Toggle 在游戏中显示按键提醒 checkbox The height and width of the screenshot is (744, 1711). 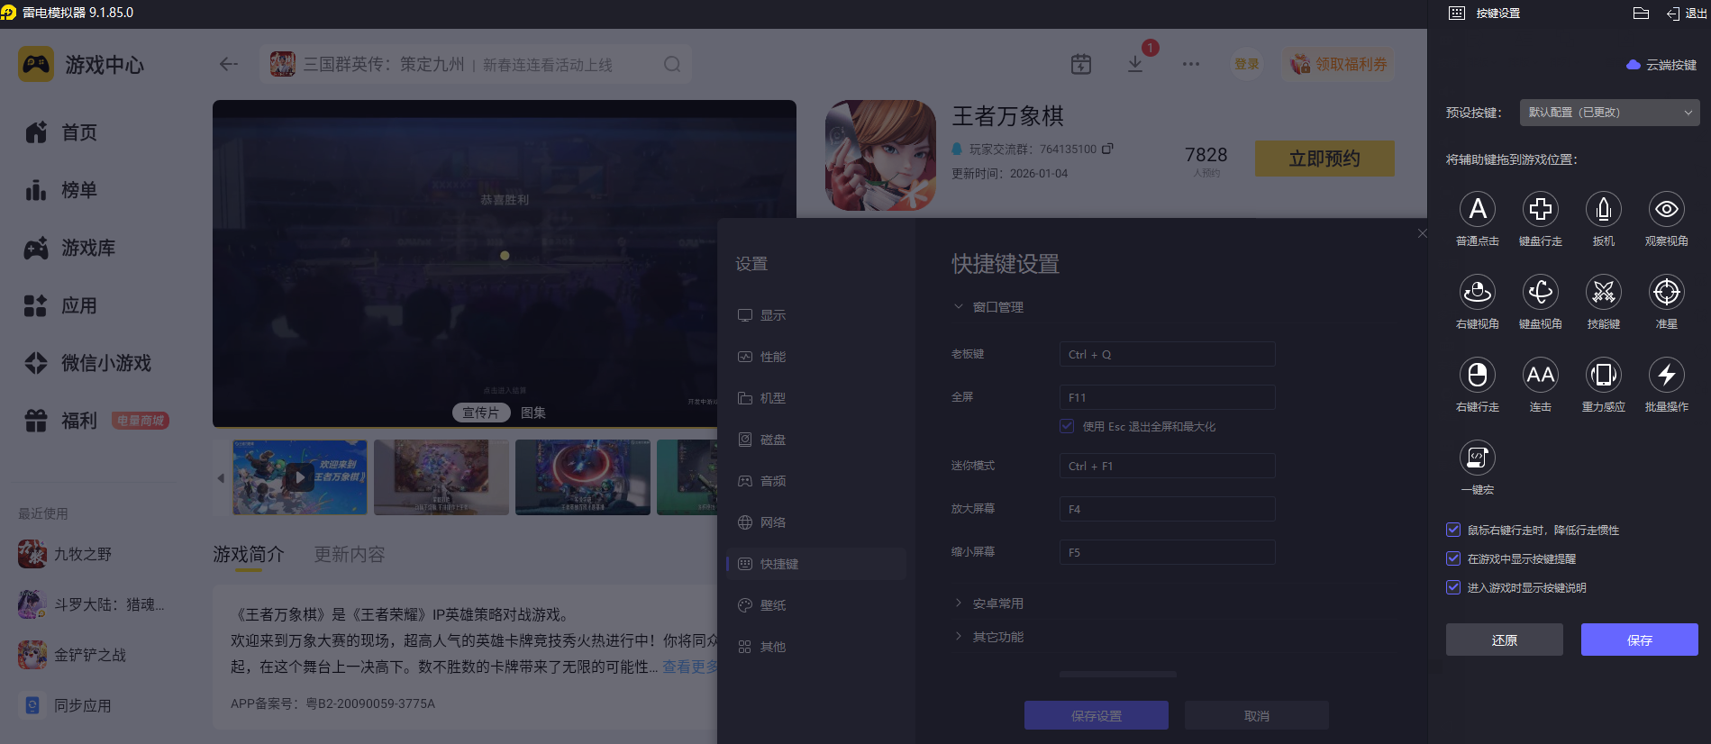(x=1453, y=558)
